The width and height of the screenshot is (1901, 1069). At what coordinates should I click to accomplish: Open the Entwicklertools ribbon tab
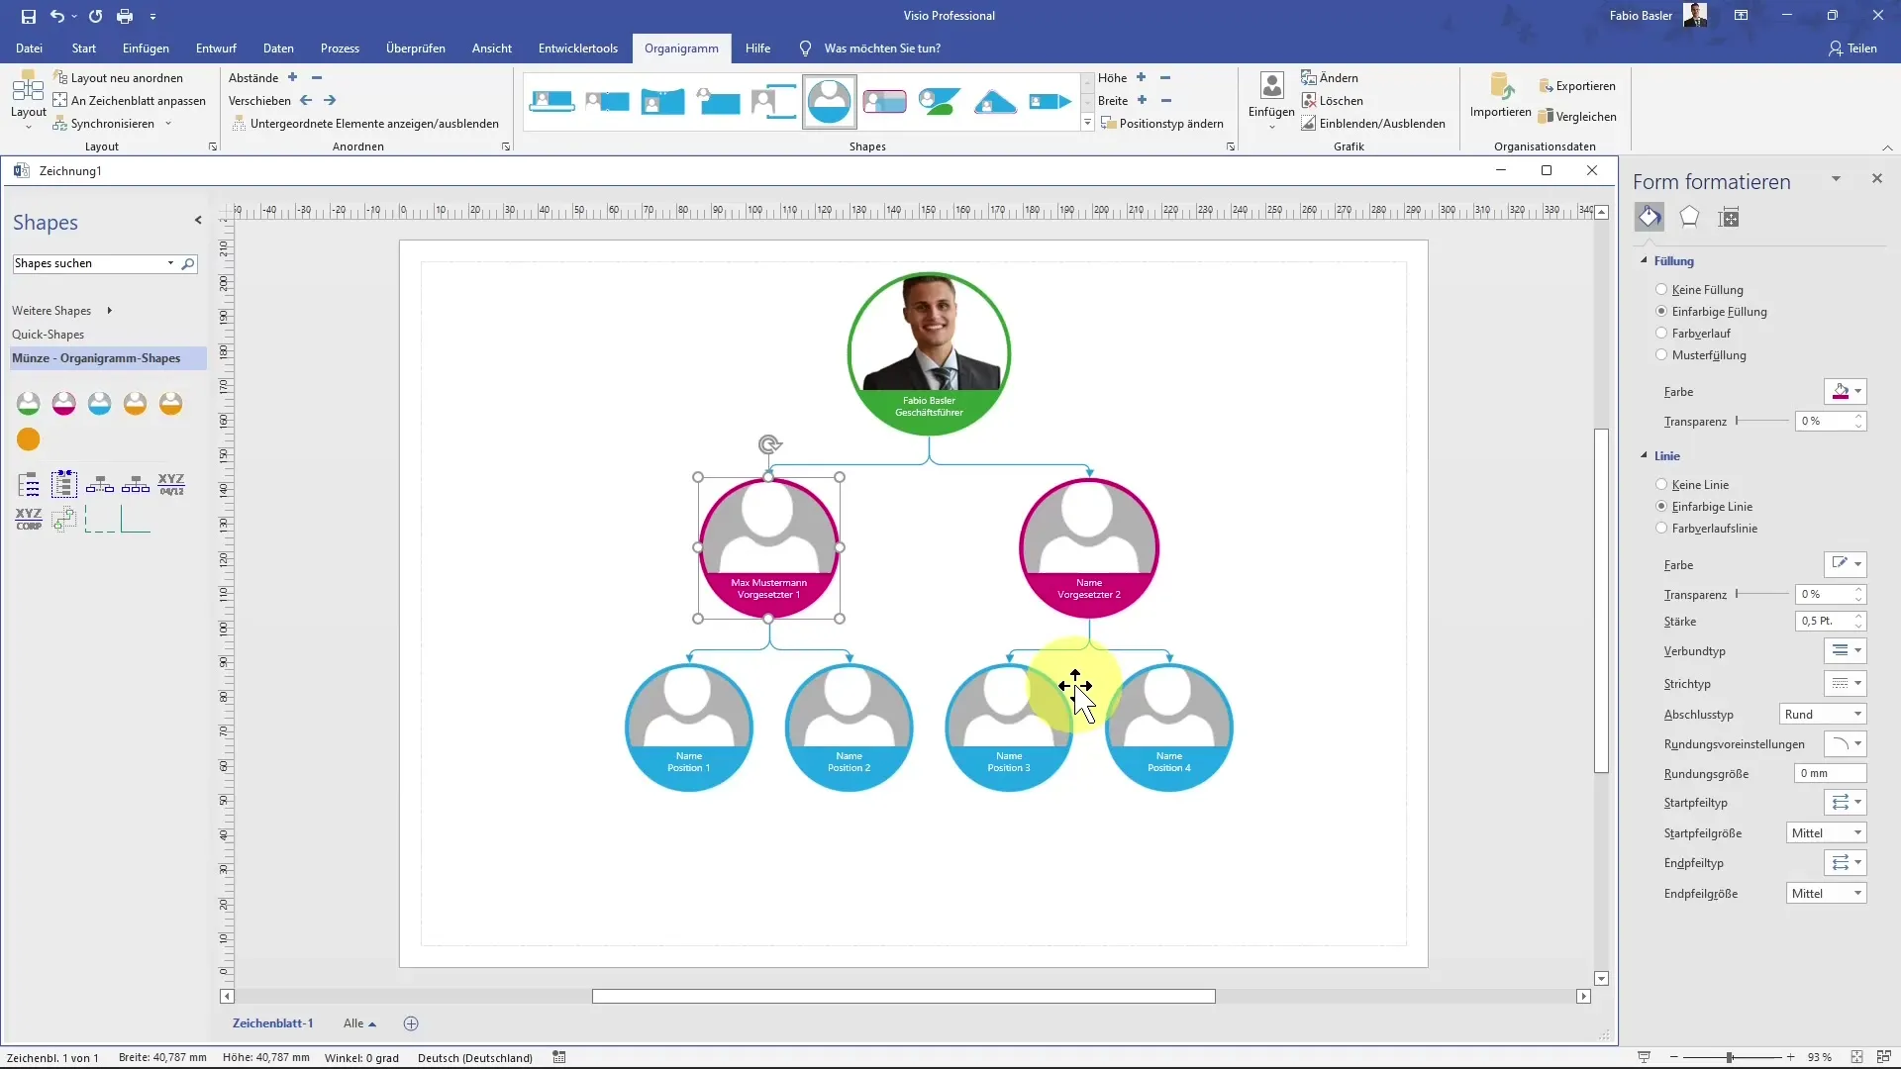(578, 48)
